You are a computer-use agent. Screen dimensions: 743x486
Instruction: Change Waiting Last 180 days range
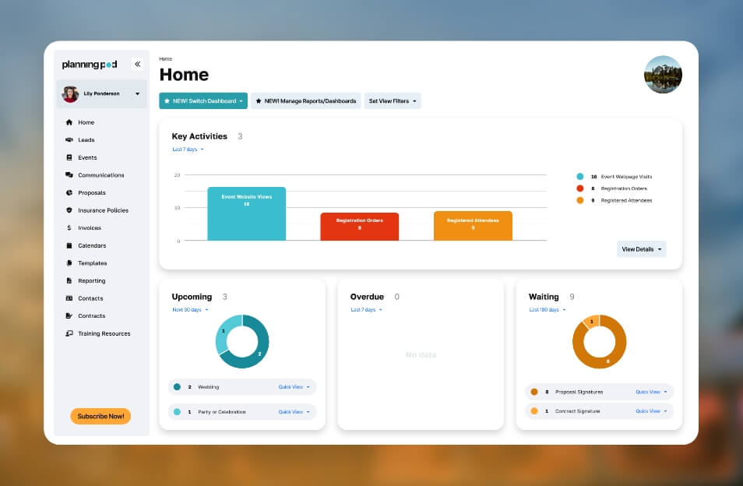tap(548, 309)
